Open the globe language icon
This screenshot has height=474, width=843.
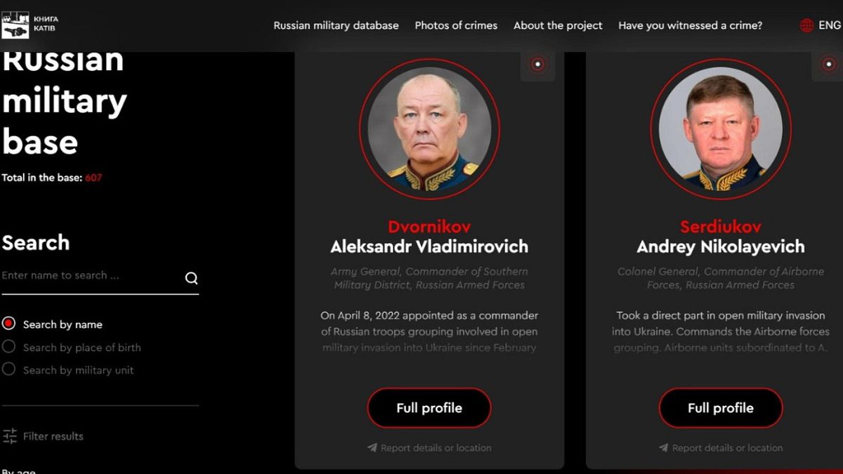(806, 25)
